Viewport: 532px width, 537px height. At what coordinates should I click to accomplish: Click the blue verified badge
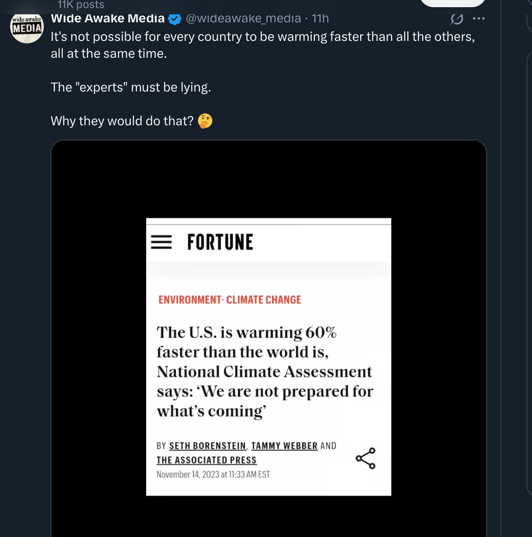click(x=174, y=19)
